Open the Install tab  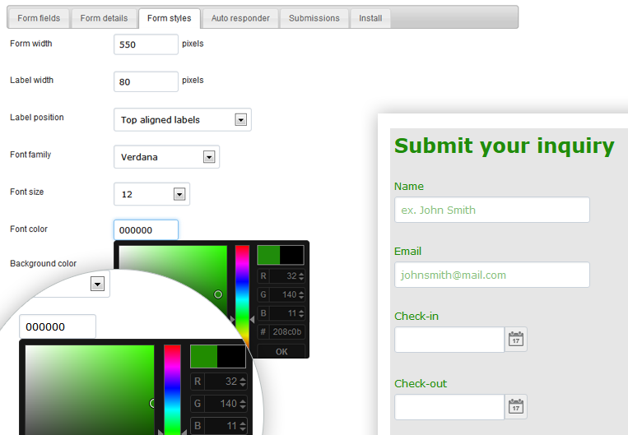(x=370, y=18)
